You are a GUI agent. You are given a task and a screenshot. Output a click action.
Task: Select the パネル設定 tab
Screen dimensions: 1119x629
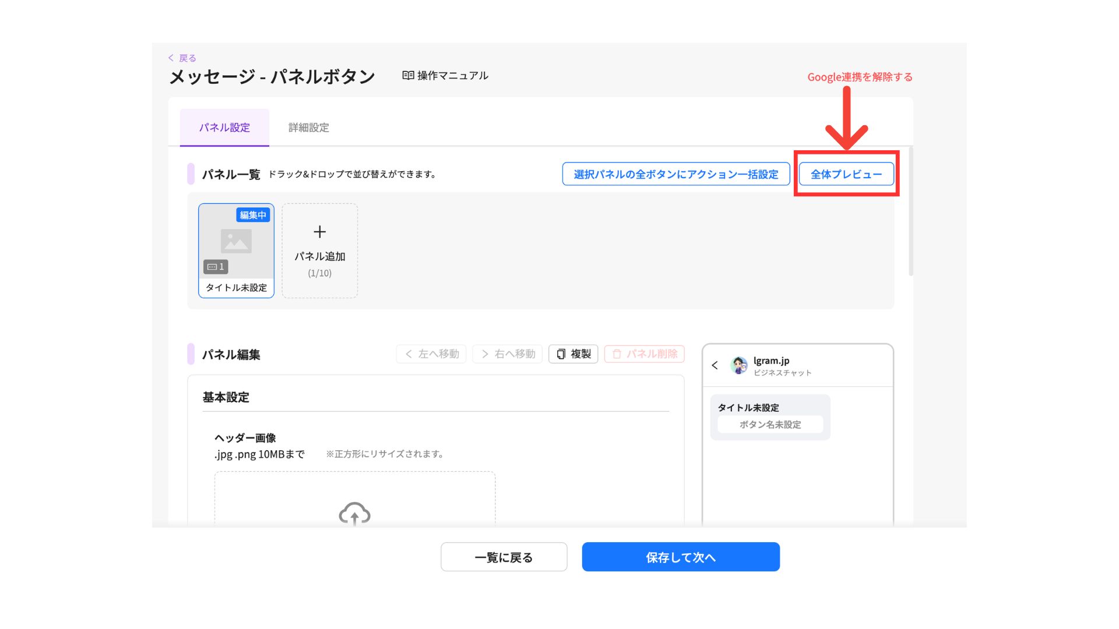[x=224, y=128]
